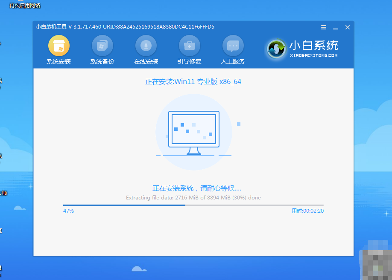Image resolution: width=392 pixels, height=280 pixels.
Task: Open the XIAOBAIXITONG.COM website text
Action: (314, 55)
